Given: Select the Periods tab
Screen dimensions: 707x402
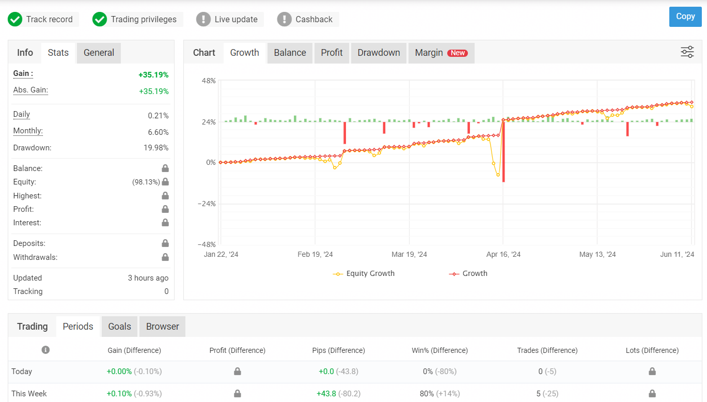Looking at the screenshot, I should tap(78, 327).
